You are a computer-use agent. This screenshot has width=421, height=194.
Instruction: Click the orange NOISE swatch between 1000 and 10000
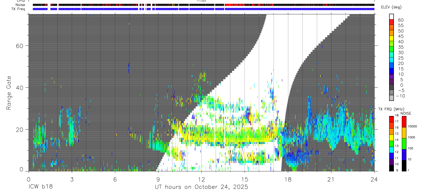[404, 133]
